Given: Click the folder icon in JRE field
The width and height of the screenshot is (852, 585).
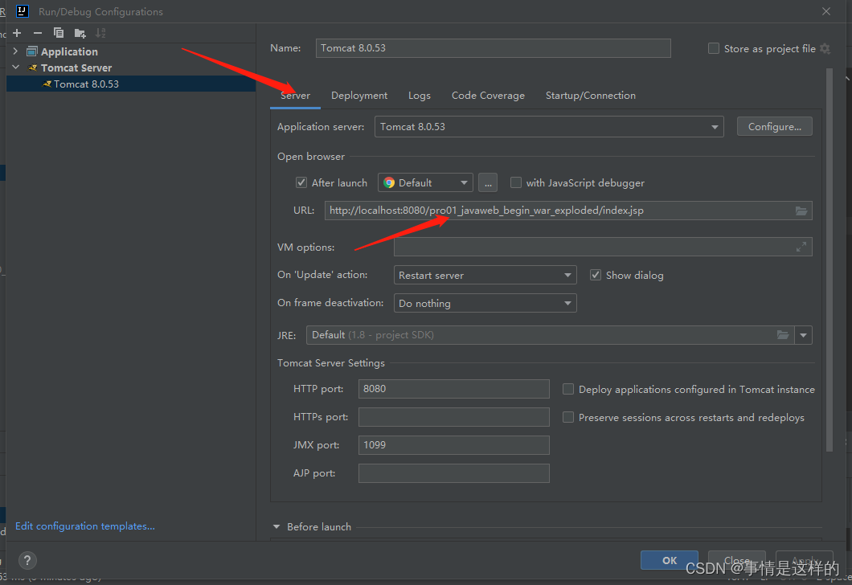Looking at the screenshot, I should coord(782,335).
